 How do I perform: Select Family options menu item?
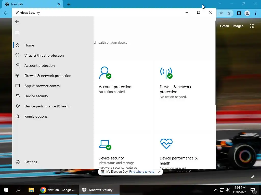(36, 116)
